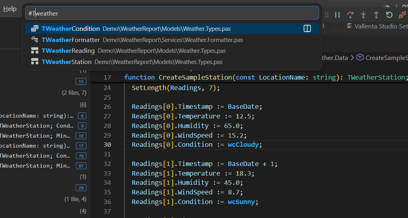Open search match badge 17 in the left panel
Image resolution: width=408 pixels, height=218 pixels.
[81, 146]
